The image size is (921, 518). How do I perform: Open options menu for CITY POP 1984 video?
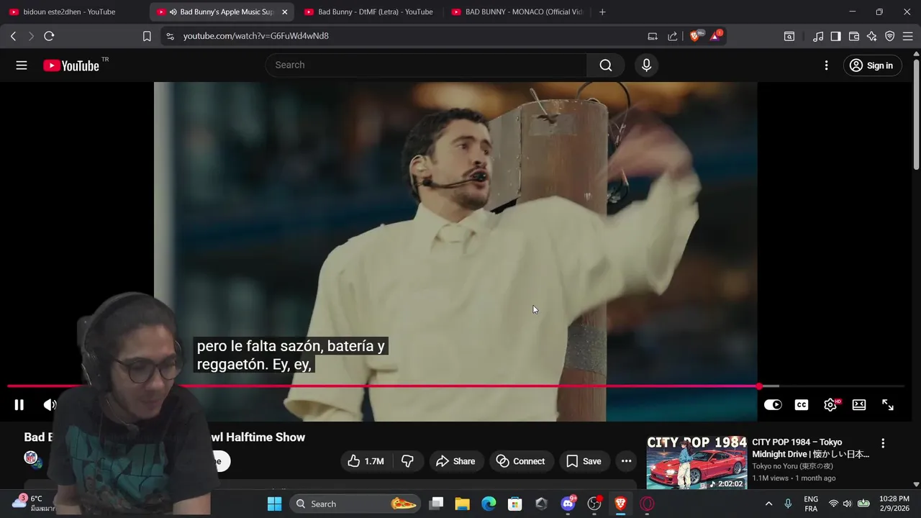pos(883,444)
